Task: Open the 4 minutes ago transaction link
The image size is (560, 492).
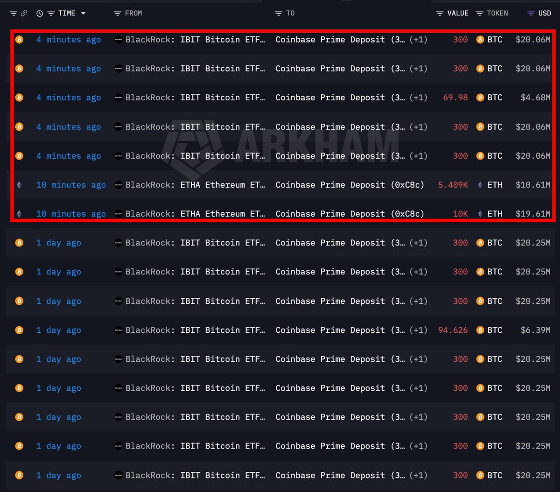Action: (68, 40)
